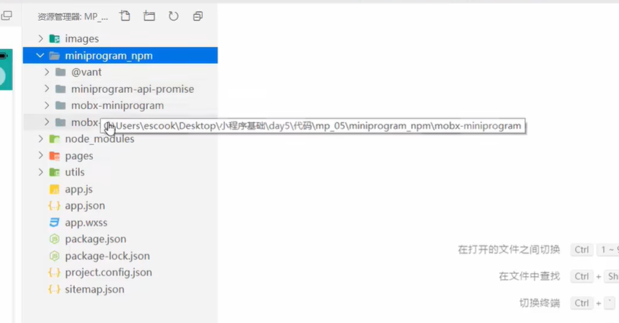Viewport: 619px width, 323px height.
Task: Expand the utils folder chevron
Action: coord(41,172)
